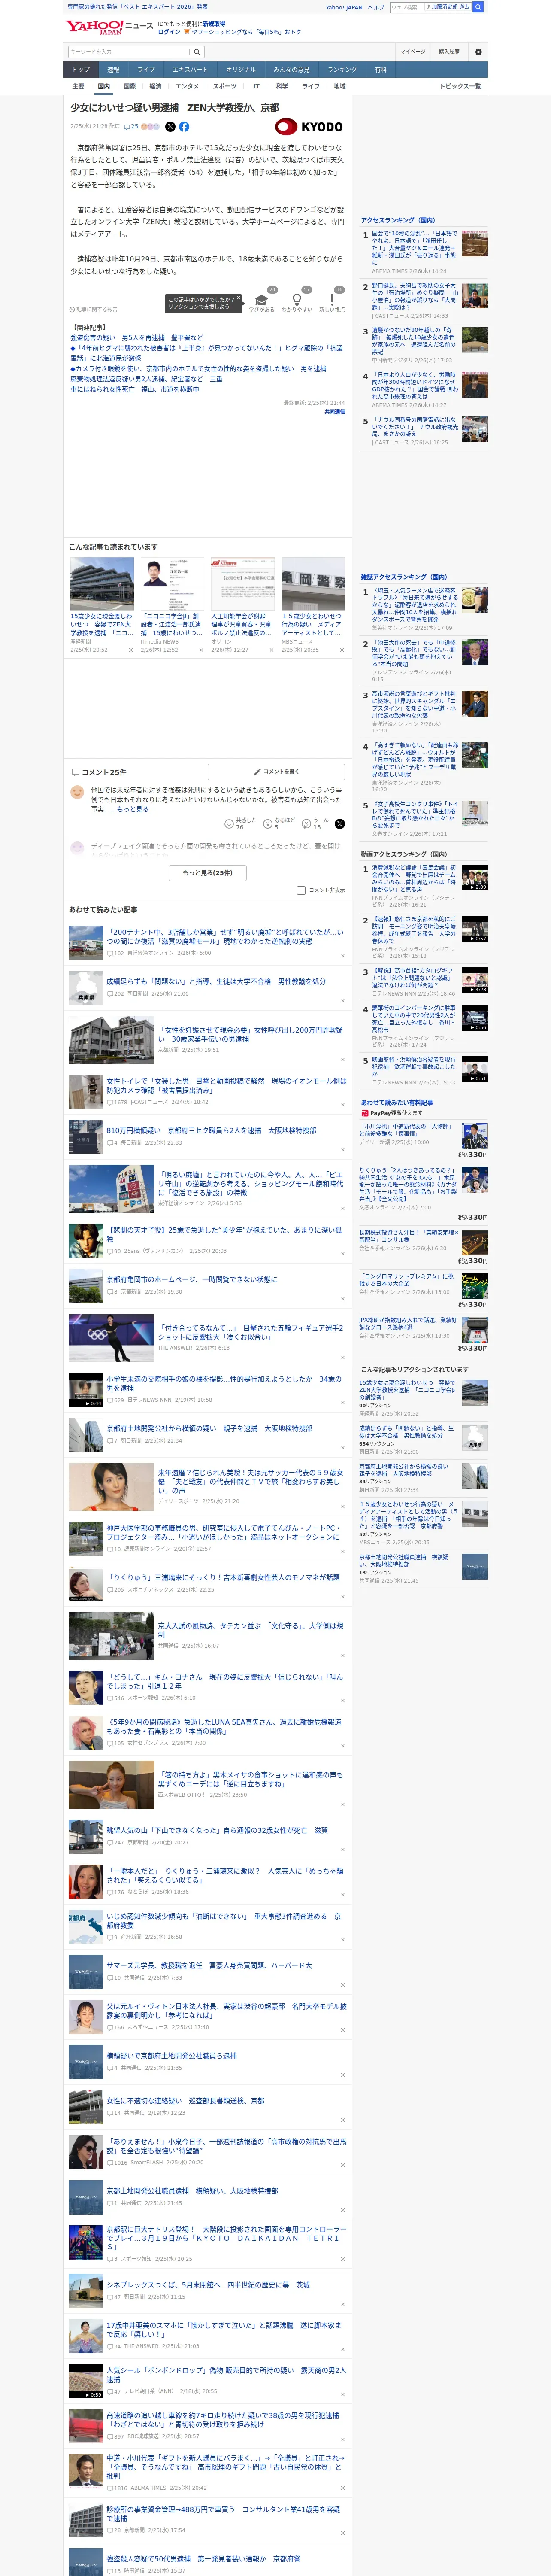Open article 810万円横領疑い 京都府三セク職員
This screenshot has height=2576, width=551.
(x=211, y=1131)
